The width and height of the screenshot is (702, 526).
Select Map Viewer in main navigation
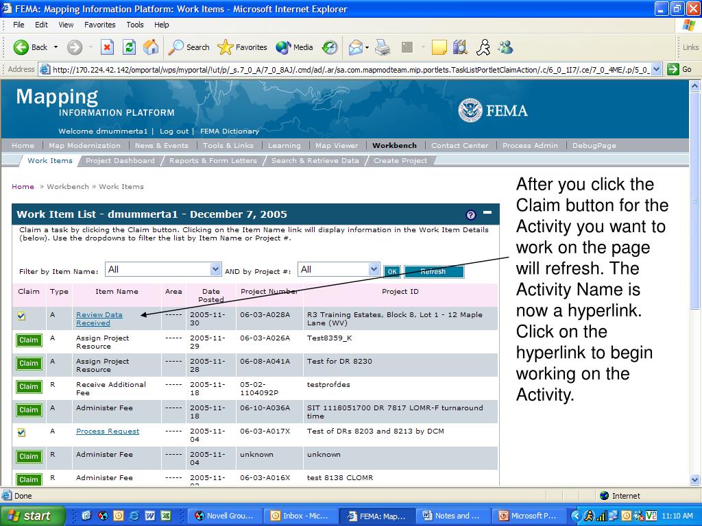point(337,145)
